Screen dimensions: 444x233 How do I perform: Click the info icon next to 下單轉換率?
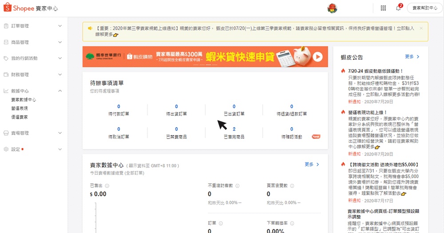click(292, 223)
